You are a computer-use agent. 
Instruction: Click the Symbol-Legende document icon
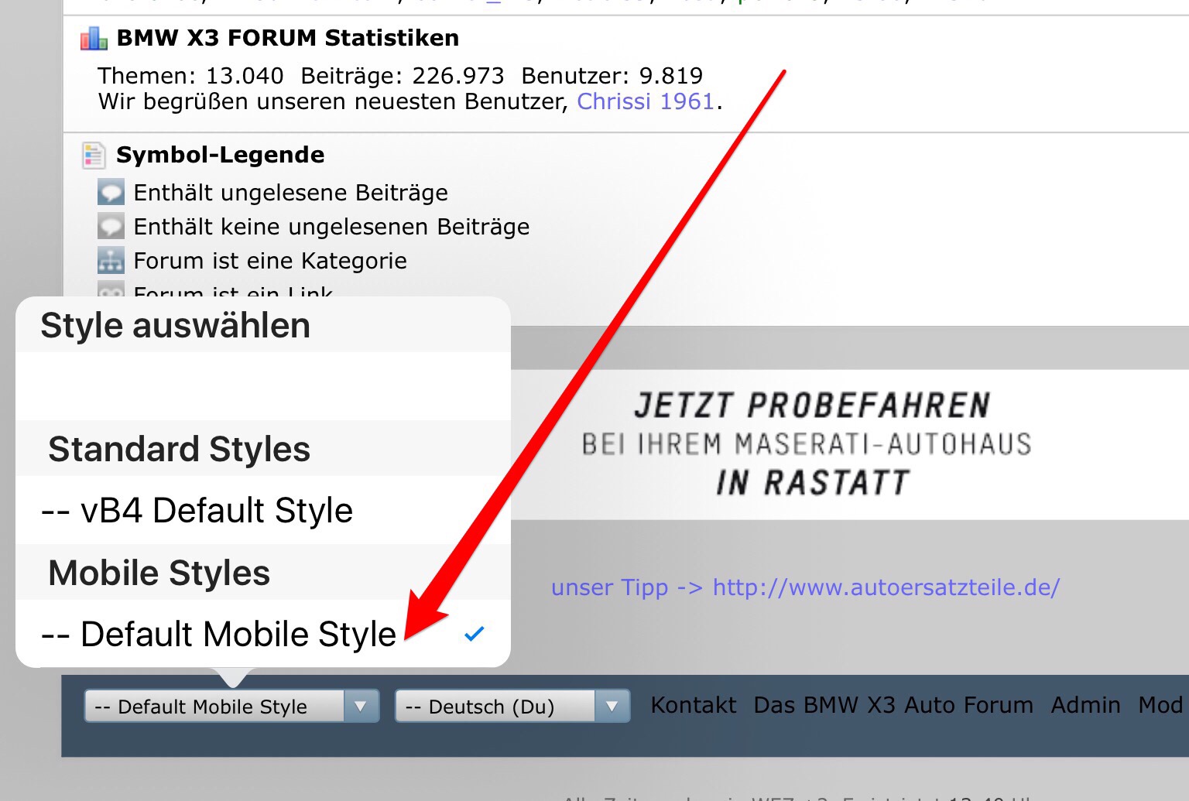94,155
